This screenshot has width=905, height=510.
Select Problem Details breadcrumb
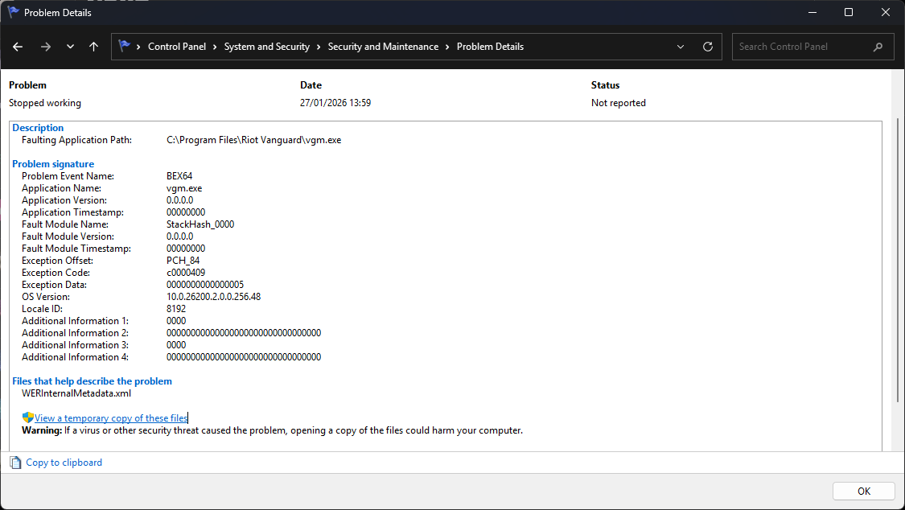[490, 47]
